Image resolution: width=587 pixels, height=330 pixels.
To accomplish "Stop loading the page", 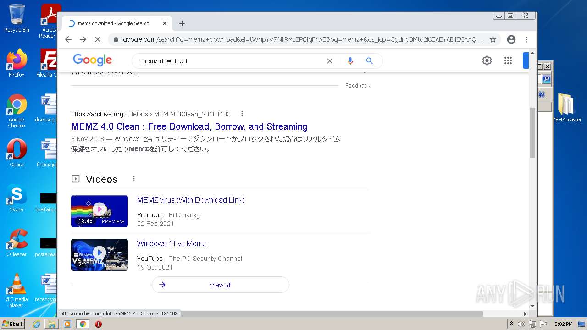I will point(98,39).
